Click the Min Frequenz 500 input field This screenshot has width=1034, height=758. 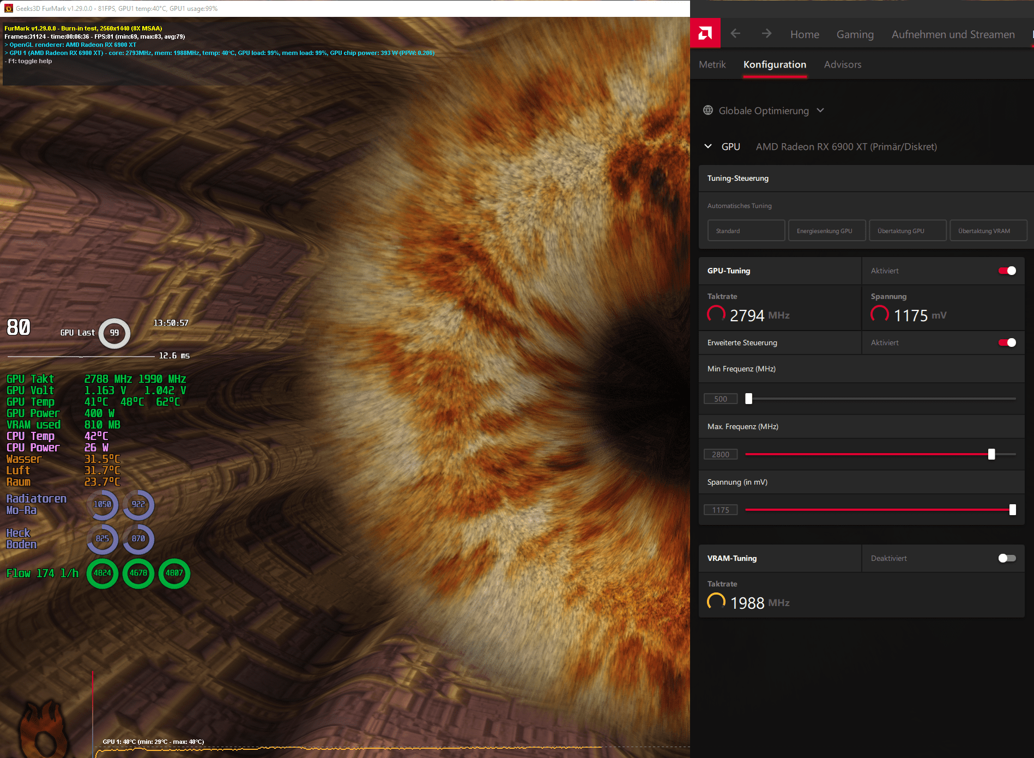[721, 399]
